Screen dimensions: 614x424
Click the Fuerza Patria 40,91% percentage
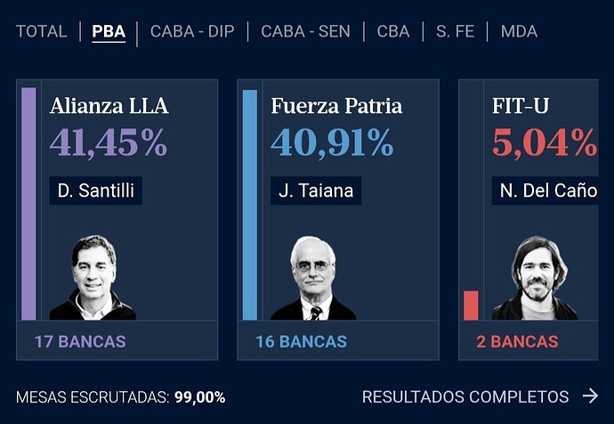332,143
